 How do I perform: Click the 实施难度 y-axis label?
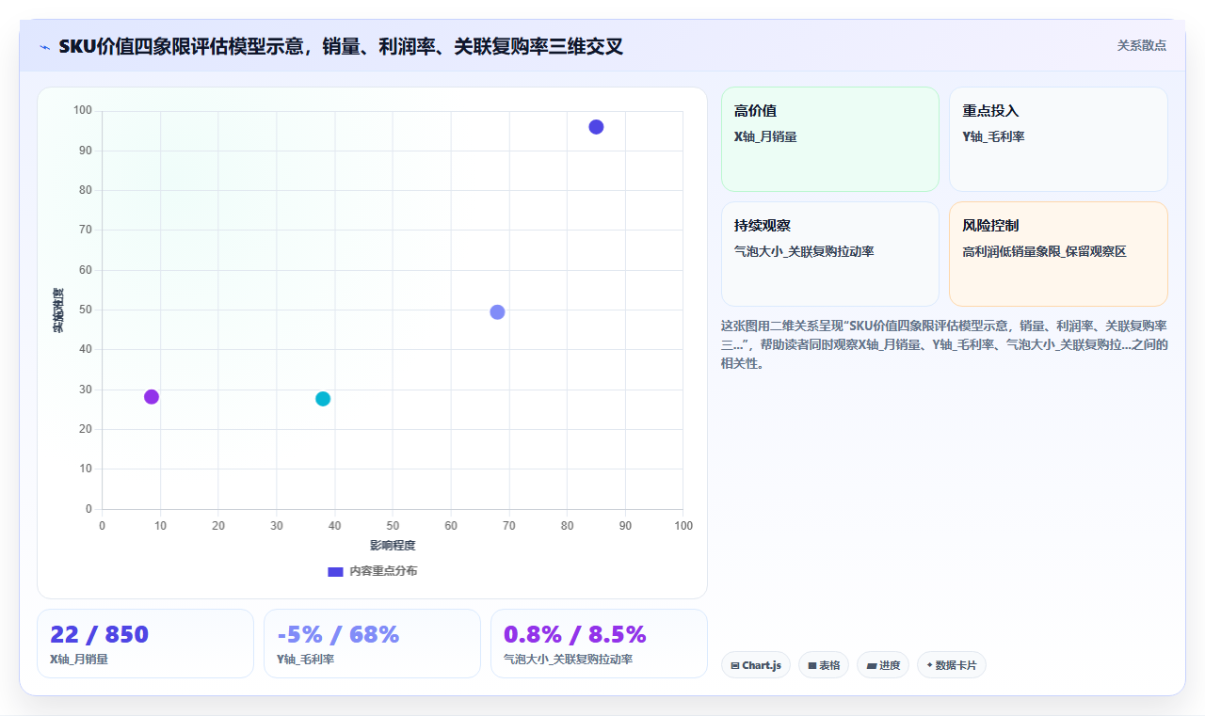pyautogui.click(x=58, y=310)
